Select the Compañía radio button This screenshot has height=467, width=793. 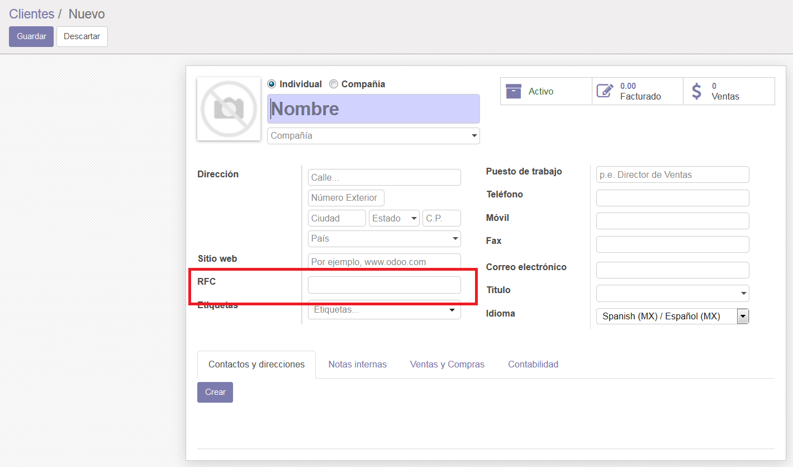[x=334, y=84]
